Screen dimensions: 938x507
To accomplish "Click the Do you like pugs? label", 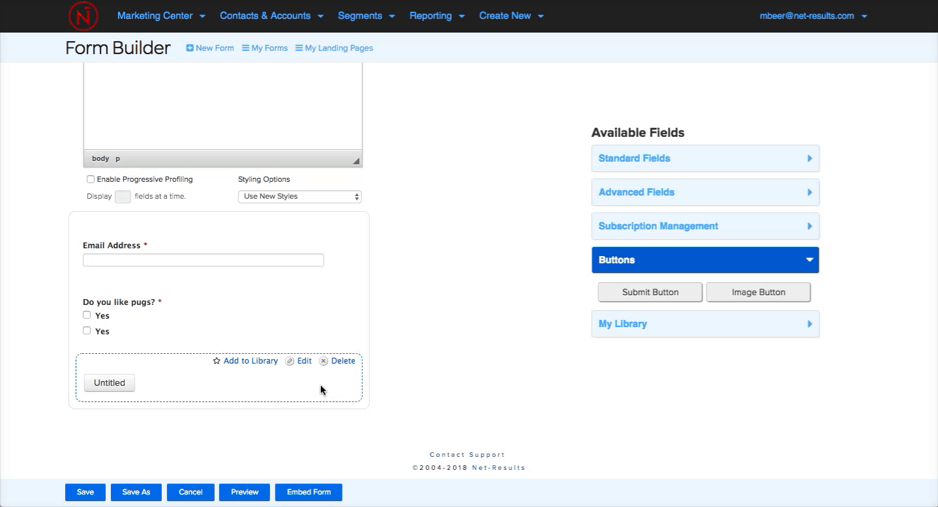I will 119,302.
